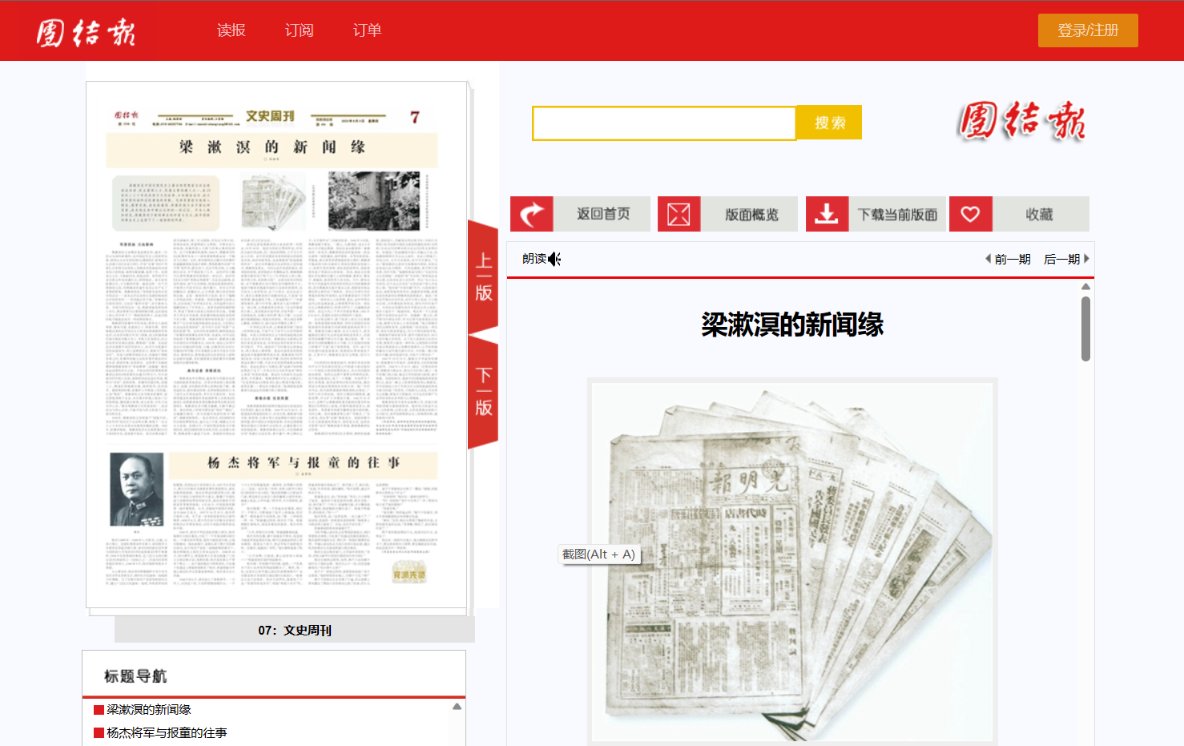The height and width of the screenshot is (746, 1184).
Task: Click the red square beside 杨杰将军与报童的往事
Action: (99, 733)
